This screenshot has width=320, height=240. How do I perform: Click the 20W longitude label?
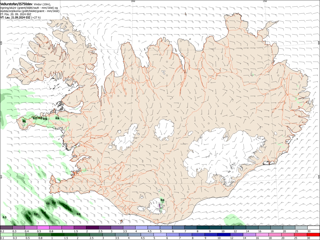[133, 1]
